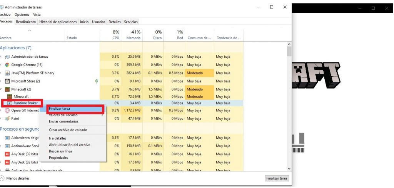
Task: Open the Opciones menu
Action: (22, 15)
